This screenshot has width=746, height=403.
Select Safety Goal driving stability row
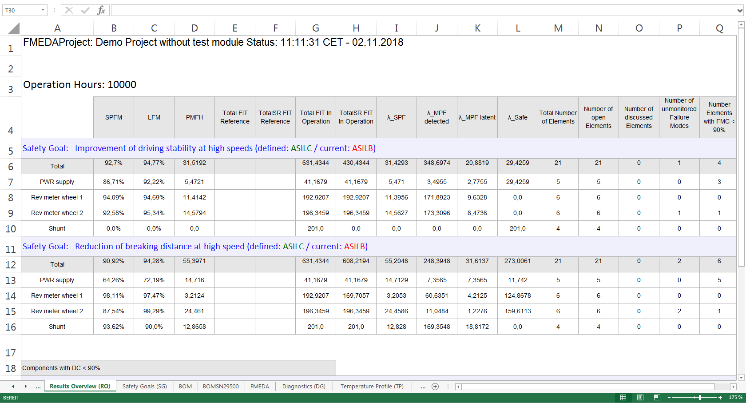(x=378, y=148)
